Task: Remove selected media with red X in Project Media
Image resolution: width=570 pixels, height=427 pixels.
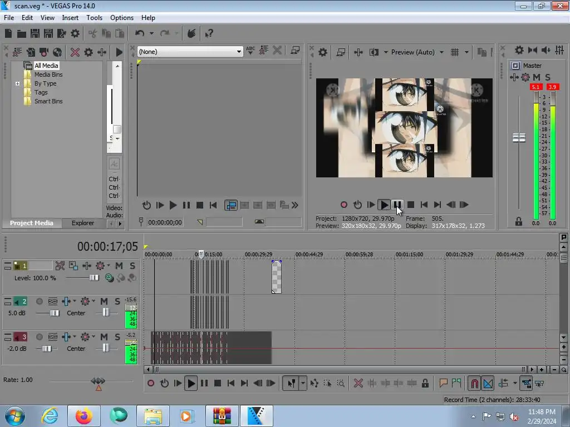Action: [x=75, y=52]
